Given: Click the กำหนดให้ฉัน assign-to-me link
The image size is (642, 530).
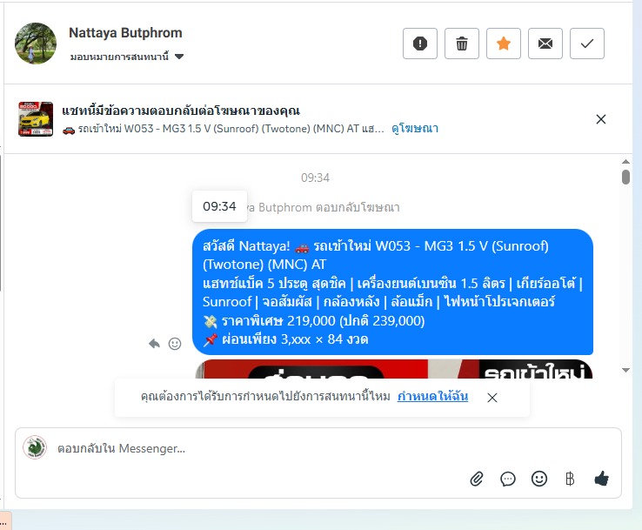Looking at the screenshot, I should point(432,397).
